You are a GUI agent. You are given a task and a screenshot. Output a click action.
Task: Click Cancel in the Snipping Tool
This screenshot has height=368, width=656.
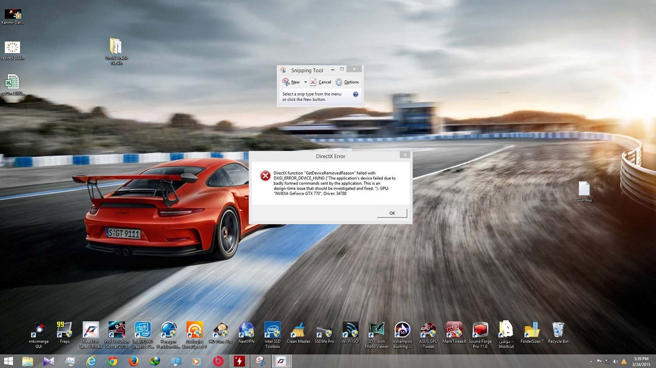[321, 82]
